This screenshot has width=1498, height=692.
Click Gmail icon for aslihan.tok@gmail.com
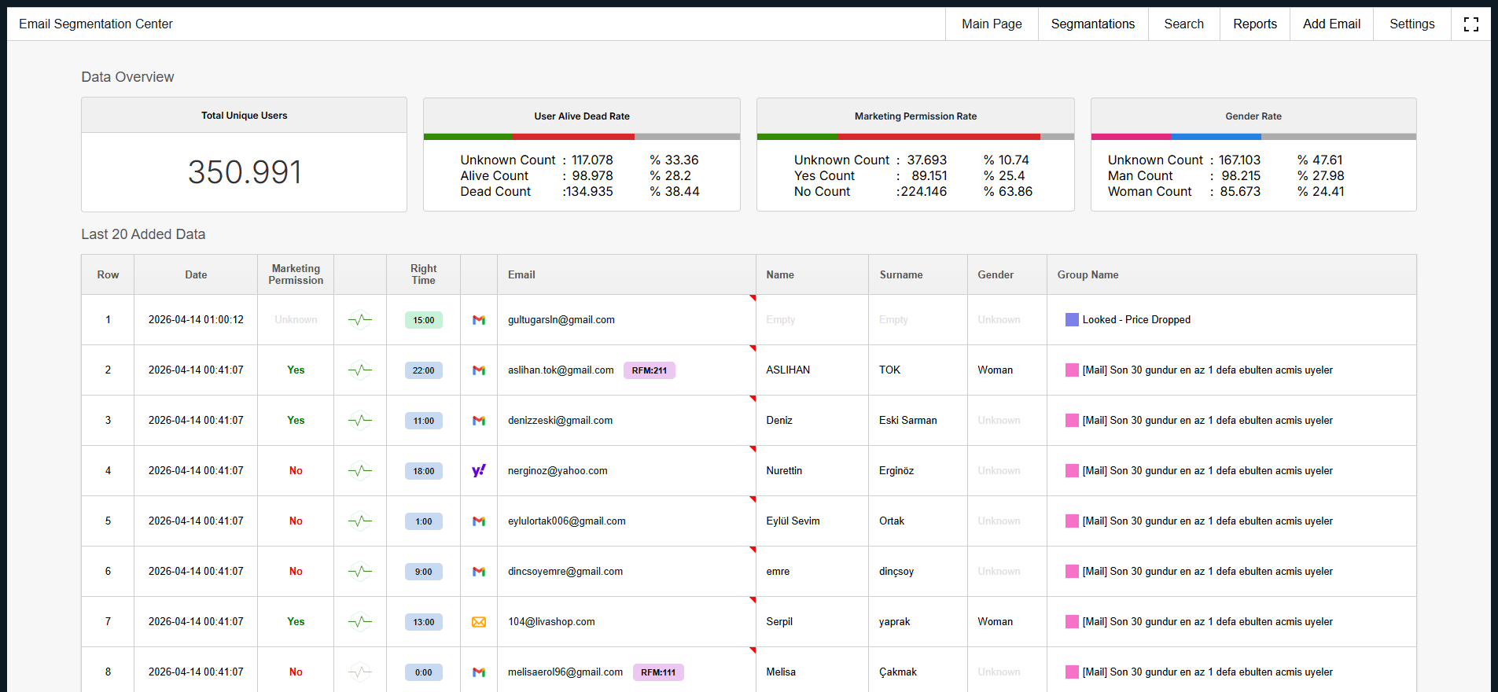tap(479, 370)
